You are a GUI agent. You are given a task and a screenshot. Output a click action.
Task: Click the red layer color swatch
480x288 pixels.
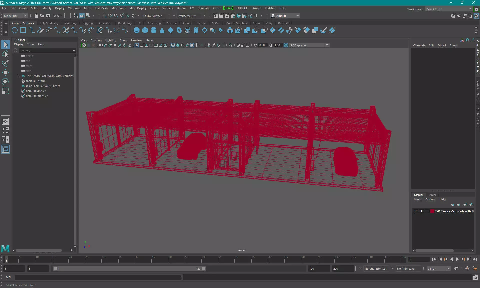click(432, 211)
